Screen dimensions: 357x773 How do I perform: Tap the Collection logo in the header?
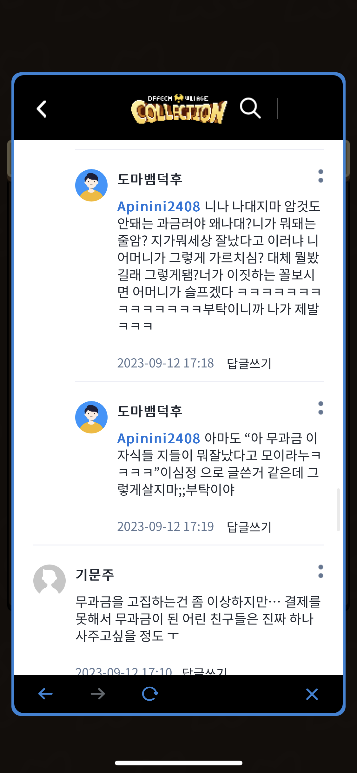coord(179,109)
